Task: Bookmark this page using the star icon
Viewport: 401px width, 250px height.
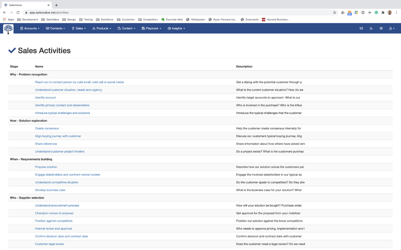Action: pos(334,12)
